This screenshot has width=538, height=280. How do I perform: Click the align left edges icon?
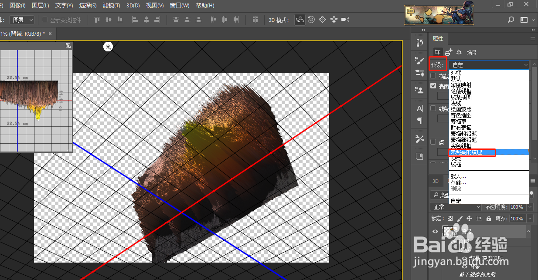click(135, 20)
